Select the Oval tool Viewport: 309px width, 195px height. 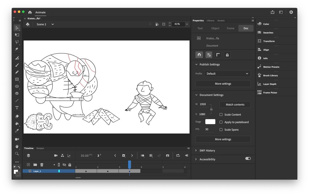tap(17, 86)
